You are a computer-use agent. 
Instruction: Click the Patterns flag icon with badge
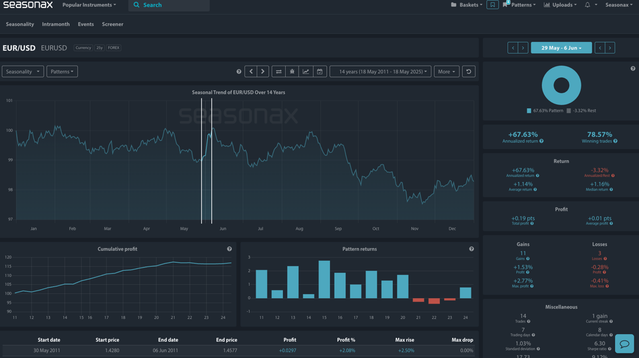click(506, 4)
